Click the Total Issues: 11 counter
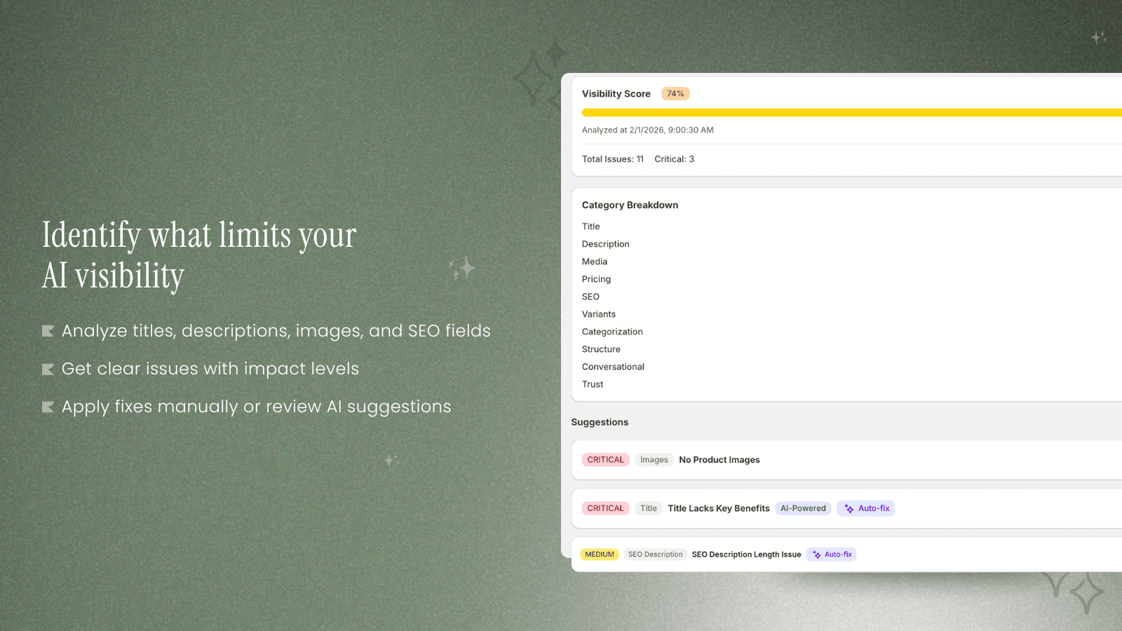 611,158
